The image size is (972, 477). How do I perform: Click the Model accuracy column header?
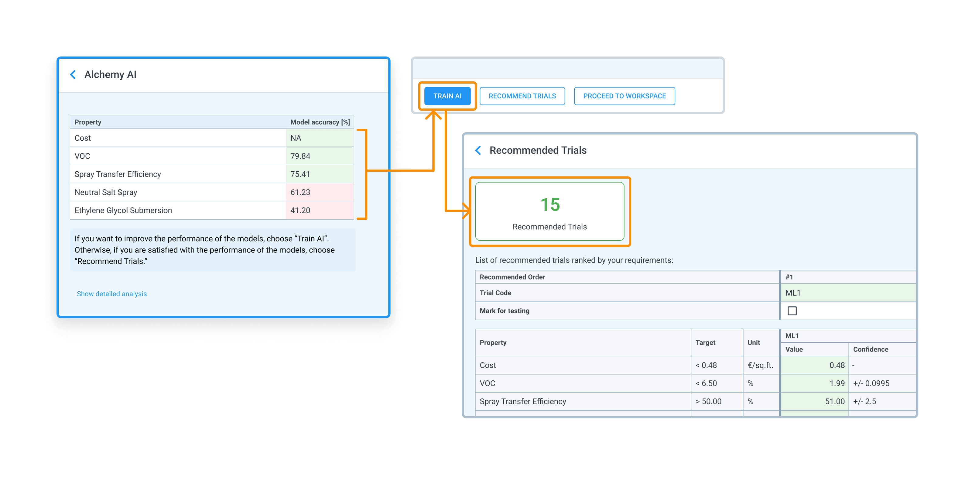[x=320, y=122]
